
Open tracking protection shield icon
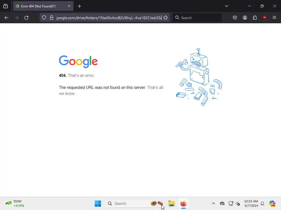tap(44, 18)
